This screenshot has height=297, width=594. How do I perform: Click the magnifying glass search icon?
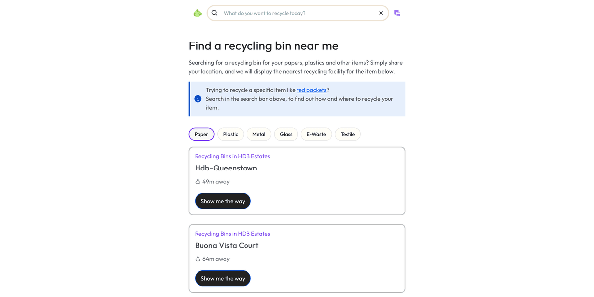coord(214,13)
